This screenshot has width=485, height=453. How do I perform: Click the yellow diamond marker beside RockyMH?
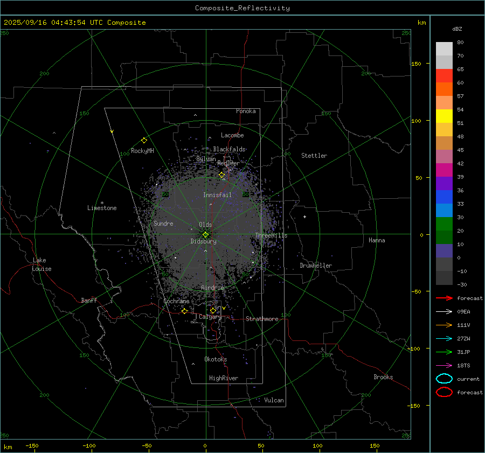coord(144,141)
